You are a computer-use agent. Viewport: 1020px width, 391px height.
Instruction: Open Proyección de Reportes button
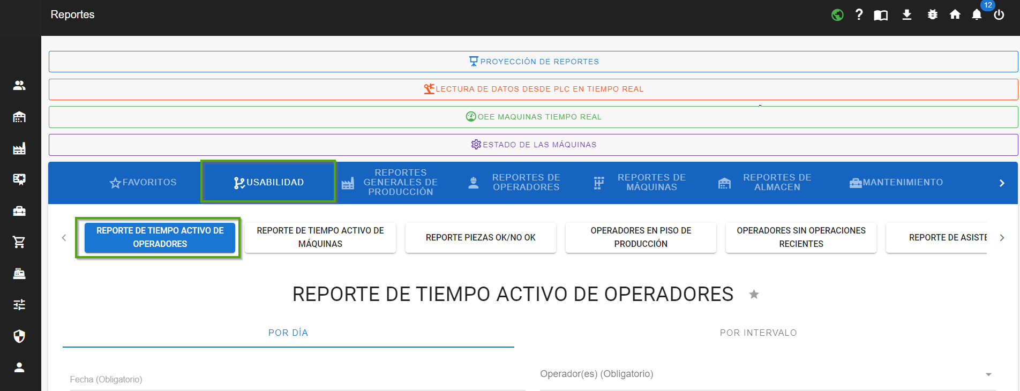click(533, 62)
